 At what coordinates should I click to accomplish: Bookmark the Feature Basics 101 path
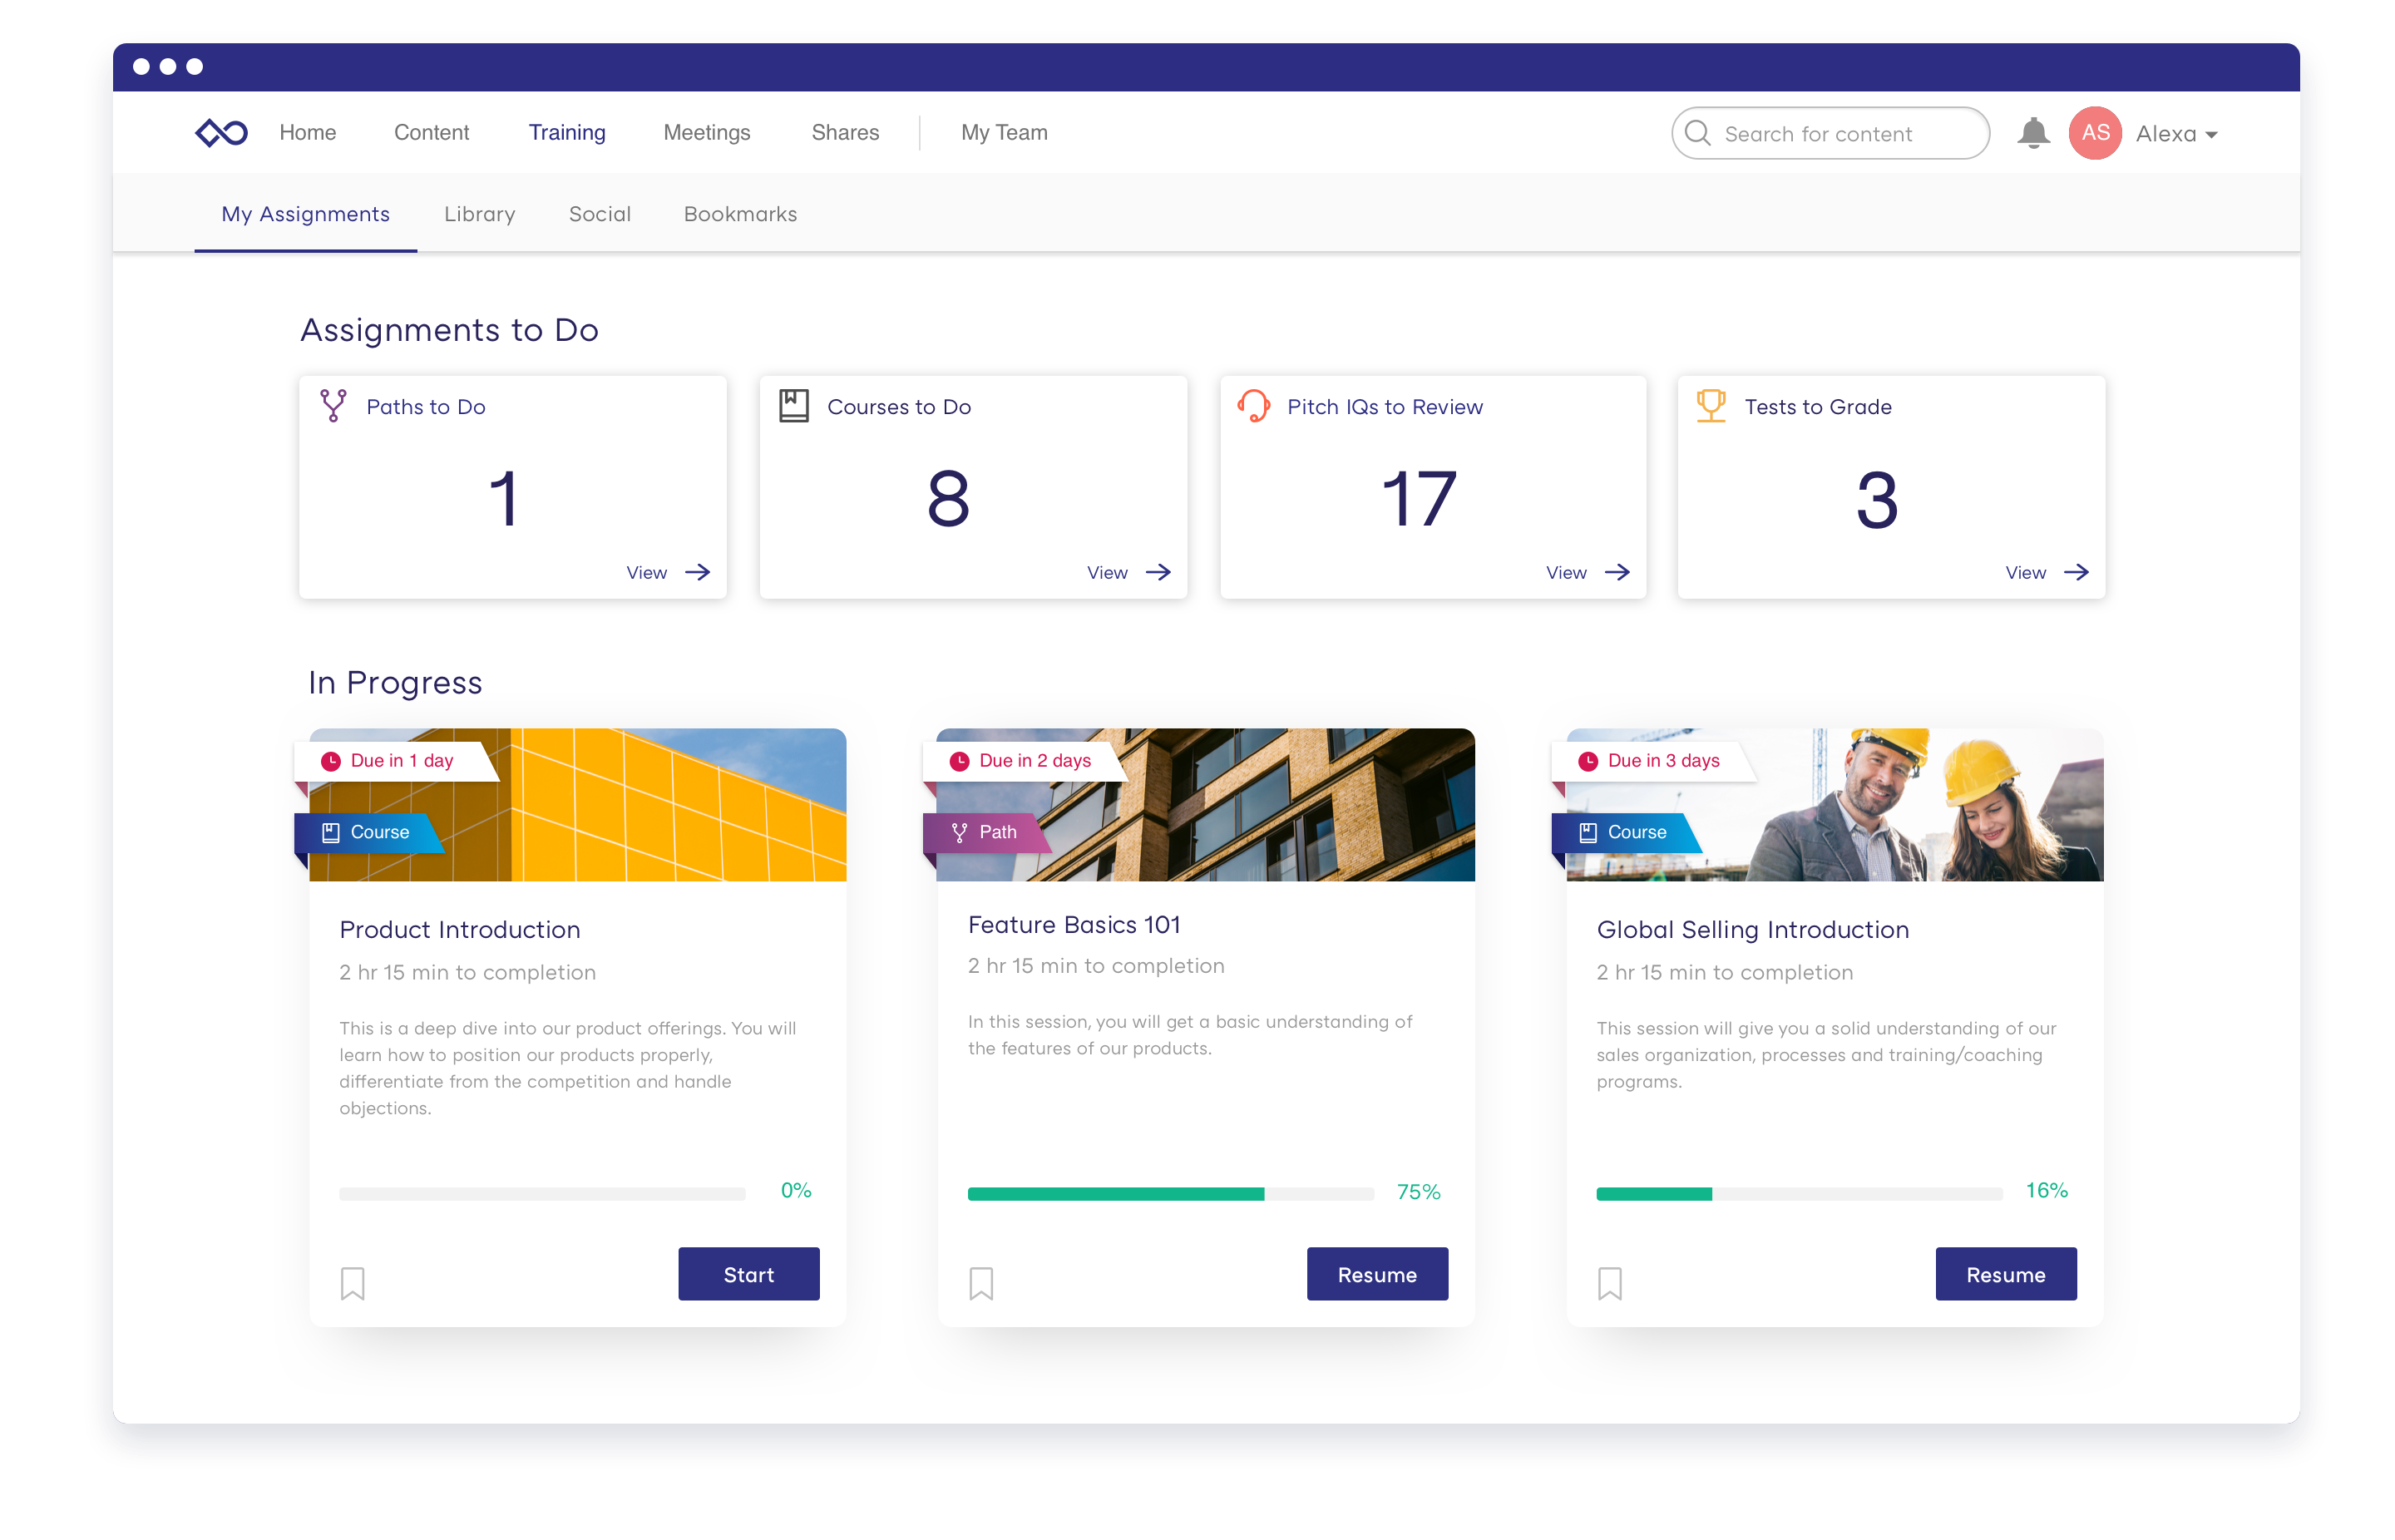(981, 1283)
